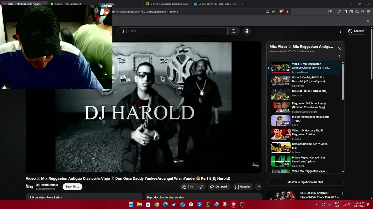Click the page vertical scrollbar
The image size is (373, 209).
[372, 54]
